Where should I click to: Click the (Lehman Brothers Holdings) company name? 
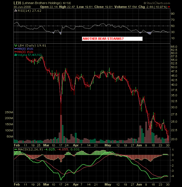42,3
